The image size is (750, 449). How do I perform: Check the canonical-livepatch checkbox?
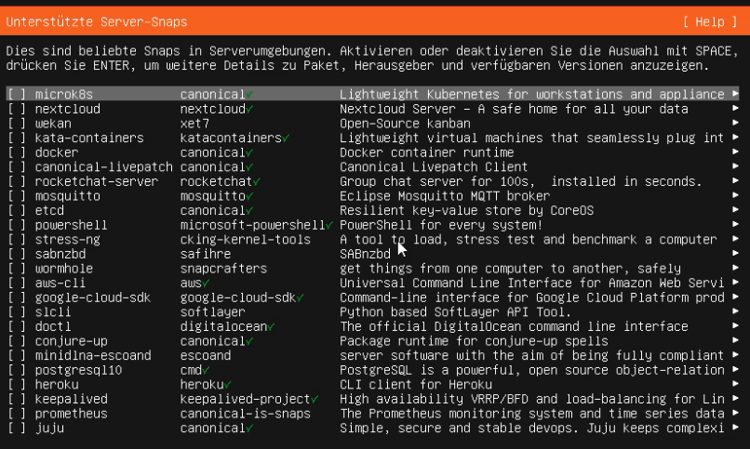tap(17, 166)
